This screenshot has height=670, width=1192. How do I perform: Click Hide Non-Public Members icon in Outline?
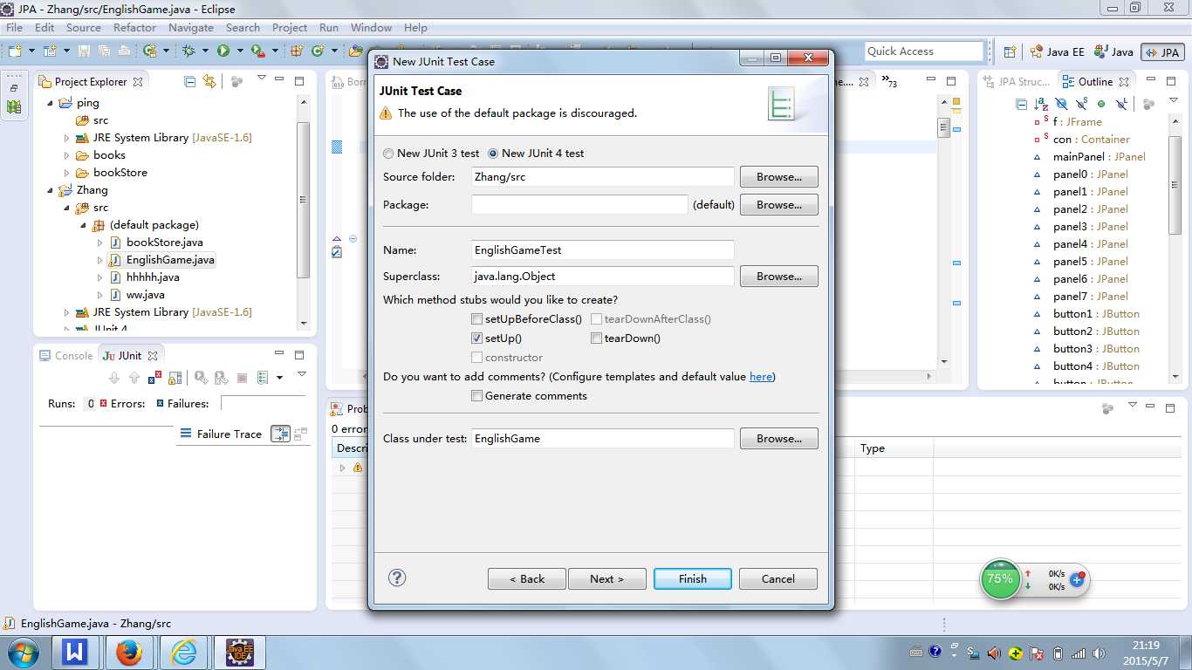1101,104
